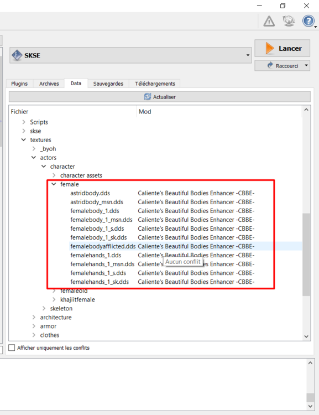
Task: Open the SKSE executable dropdown
Action: [248, 55]
